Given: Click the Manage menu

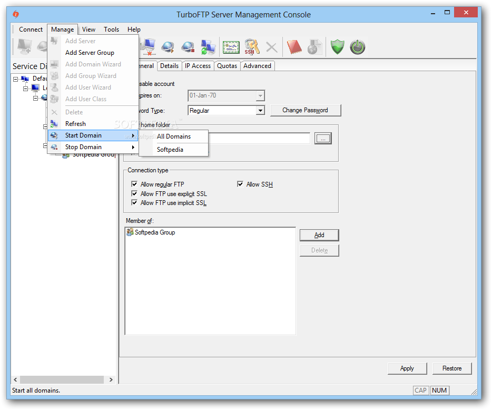Looking at the screenshot, I should coord(63,30).
